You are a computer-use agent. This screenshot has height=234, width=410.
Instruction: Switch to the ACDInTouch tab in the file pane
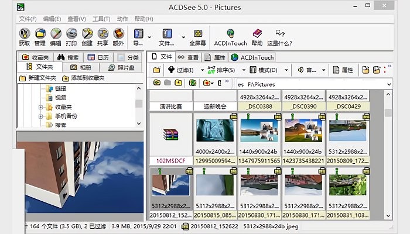pyautogui.click(x=252, y=57)
